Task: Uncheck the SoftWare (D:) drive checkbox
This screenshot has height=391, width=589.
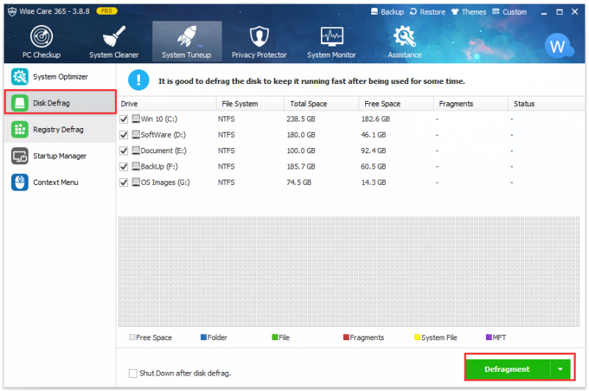Action: [x=124, y=135]
